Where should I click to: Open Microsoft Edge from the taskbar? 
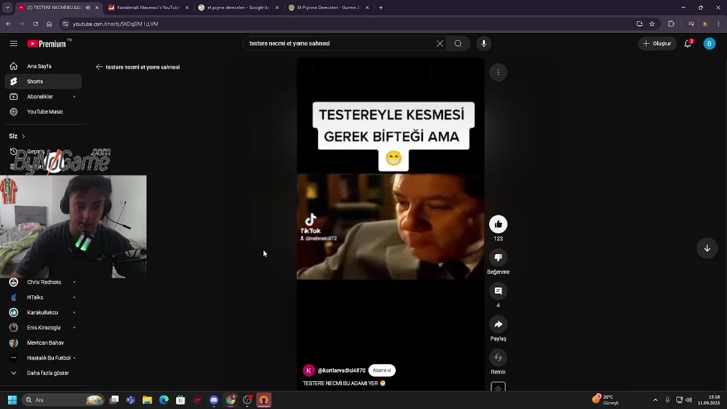164,400
